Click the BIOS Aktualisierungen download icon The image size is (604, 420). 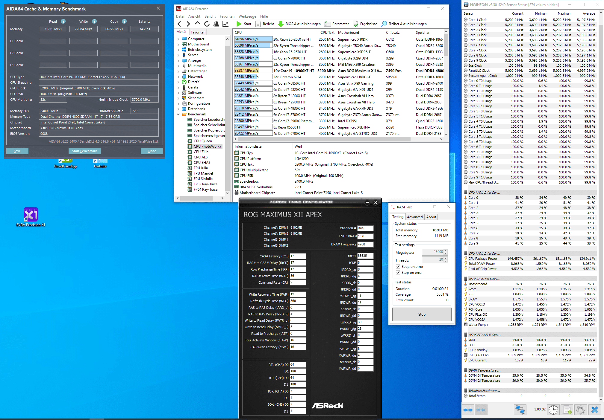click(281, 24)
